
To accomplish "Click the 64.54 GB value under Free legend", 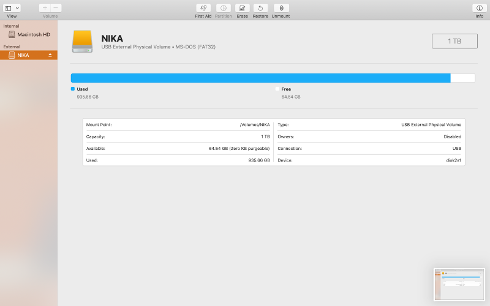I will (291, 97).
